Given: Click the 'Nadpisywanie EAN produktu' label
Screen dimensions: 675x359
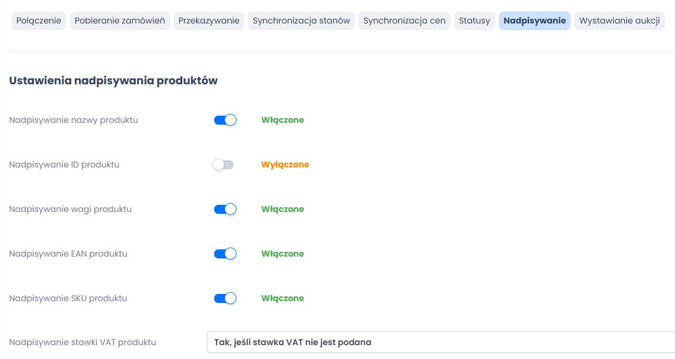Looking at the screenshot, I should (68, 254).
